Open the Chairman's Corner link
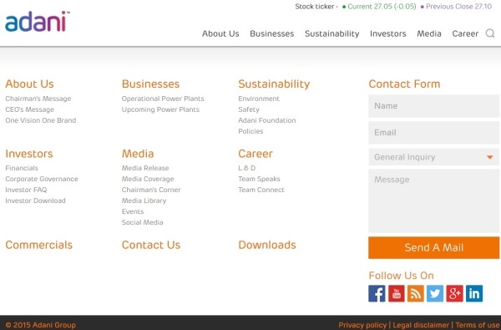 [151, 190]
